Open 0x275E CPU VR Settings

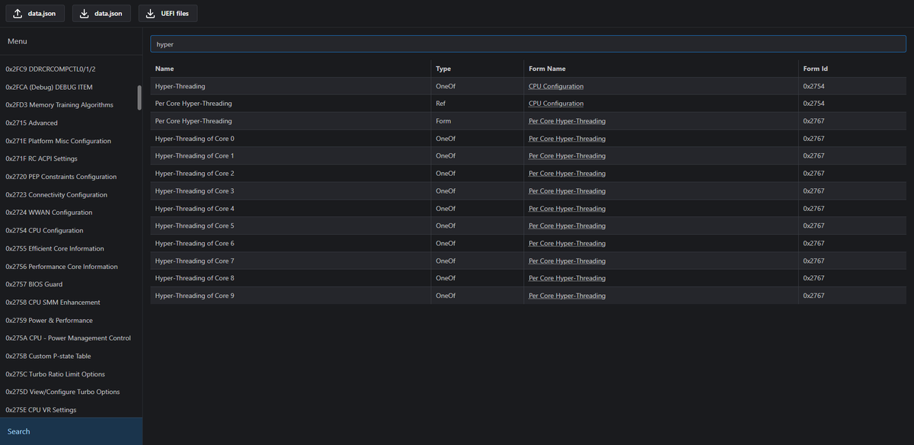click(41, 410)
